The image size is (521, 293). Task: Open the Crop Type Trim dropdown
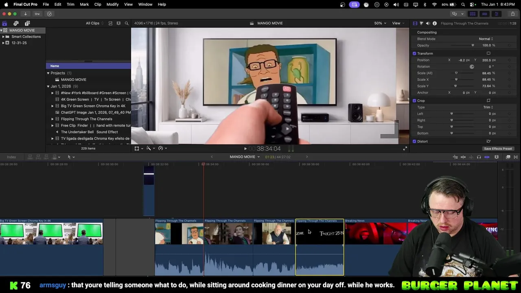[x=488, y=107]
